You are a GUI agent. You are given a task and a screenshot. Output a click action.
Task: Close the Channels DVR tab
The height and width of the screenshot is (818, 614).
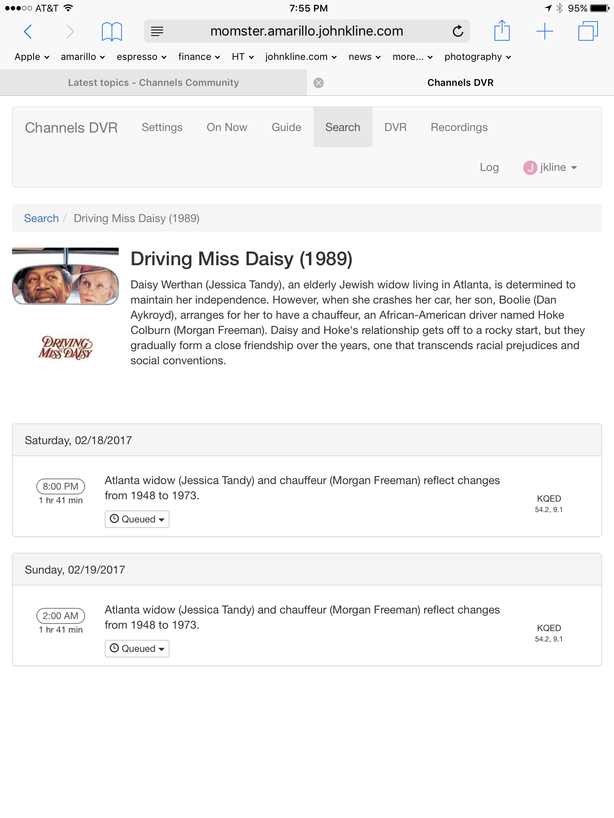[x=319, y=83]
